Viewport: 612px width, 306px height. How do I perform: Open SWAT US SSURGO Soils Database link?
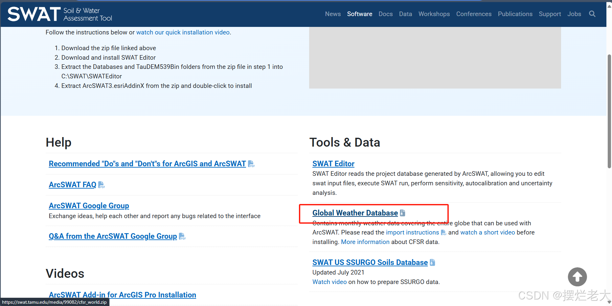pyautogui.click(x=370, y=262)
